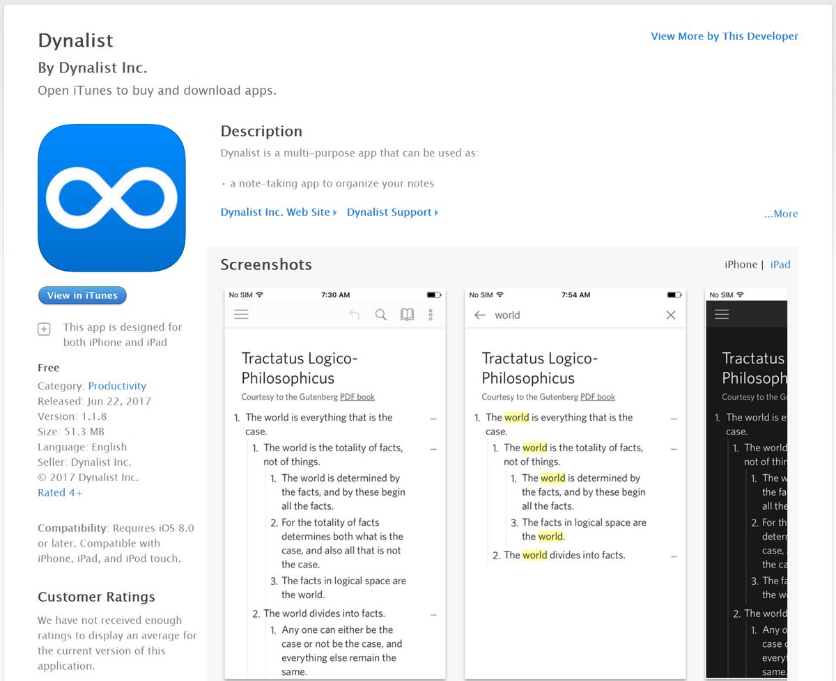Collapse highlighted 'world divides into facts' in search screenshot
Viewport: 836px width, 681px height.
point(674,556)
